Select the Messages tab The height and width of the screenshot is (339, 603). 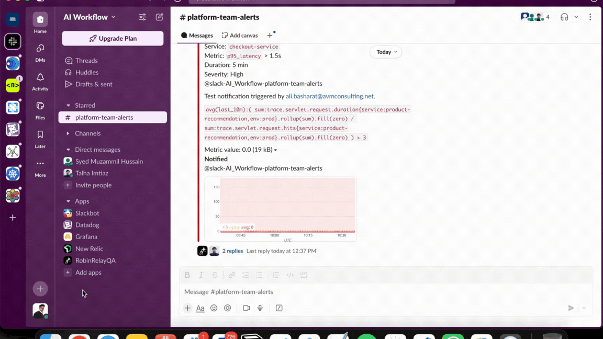pos(197,35)
